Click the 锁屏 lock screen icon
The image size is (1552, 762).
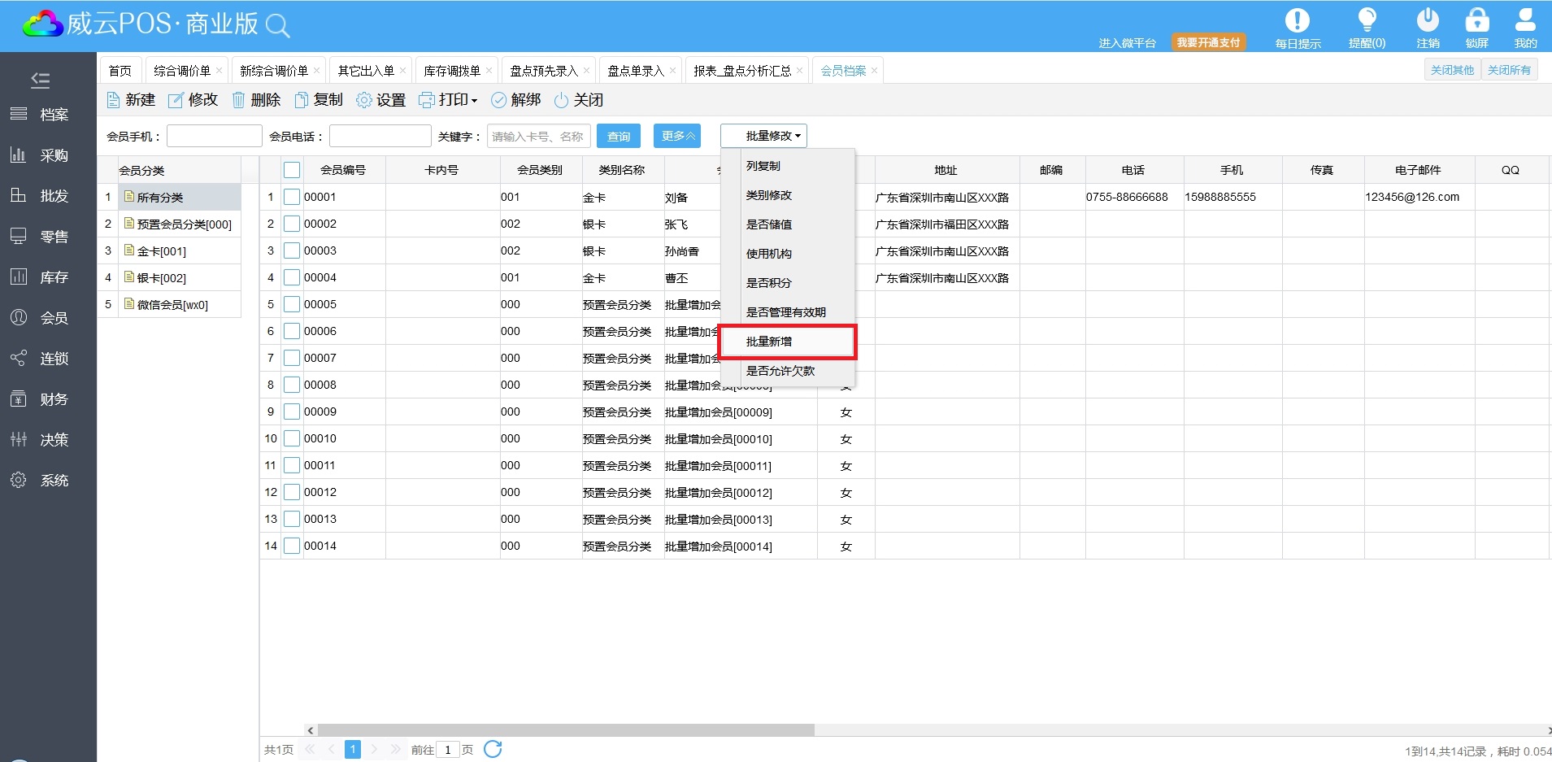1476,21
